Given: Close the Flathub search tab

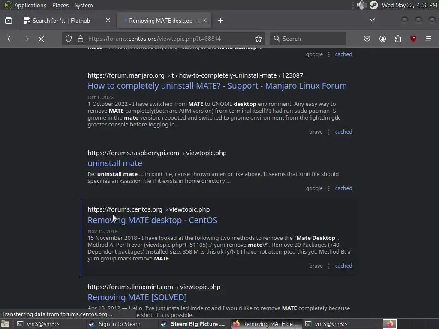Looking at the screenshot, I should point(108,20).
